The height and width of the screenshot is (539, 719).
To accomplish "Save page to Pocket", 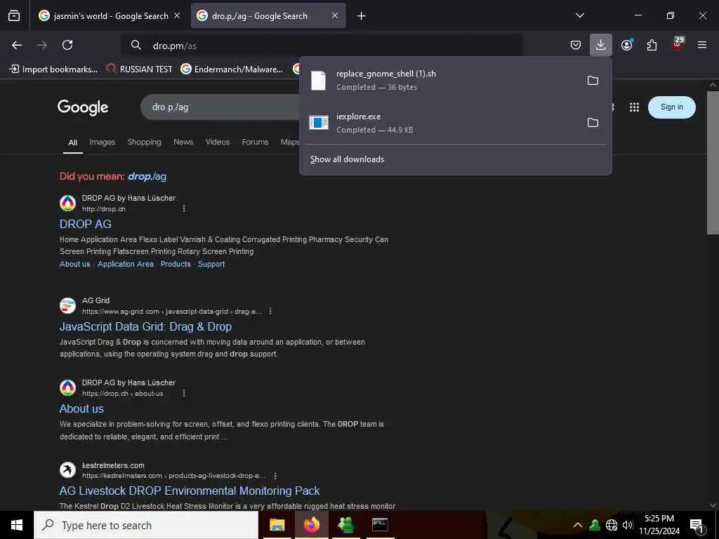I will coord(576,45).
